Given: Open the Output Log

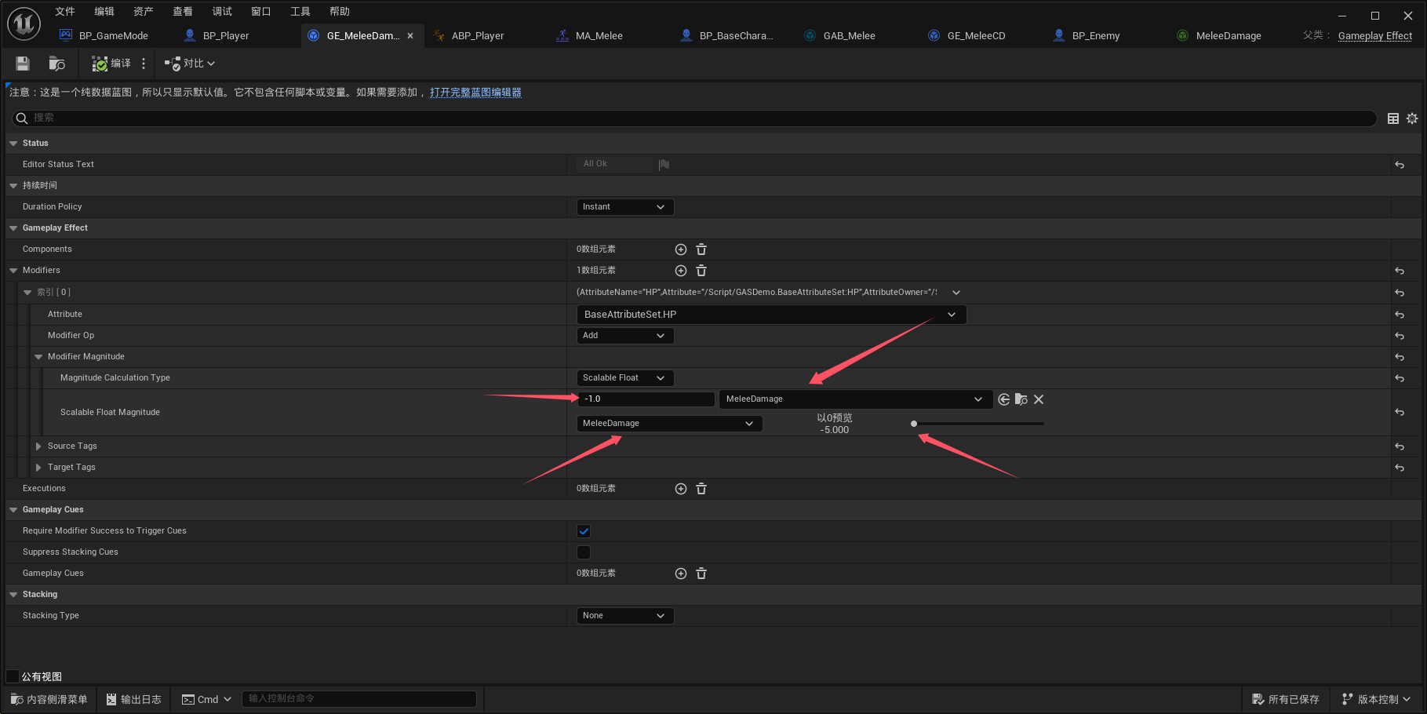Looking at the screenshot, I should [134, 700].
